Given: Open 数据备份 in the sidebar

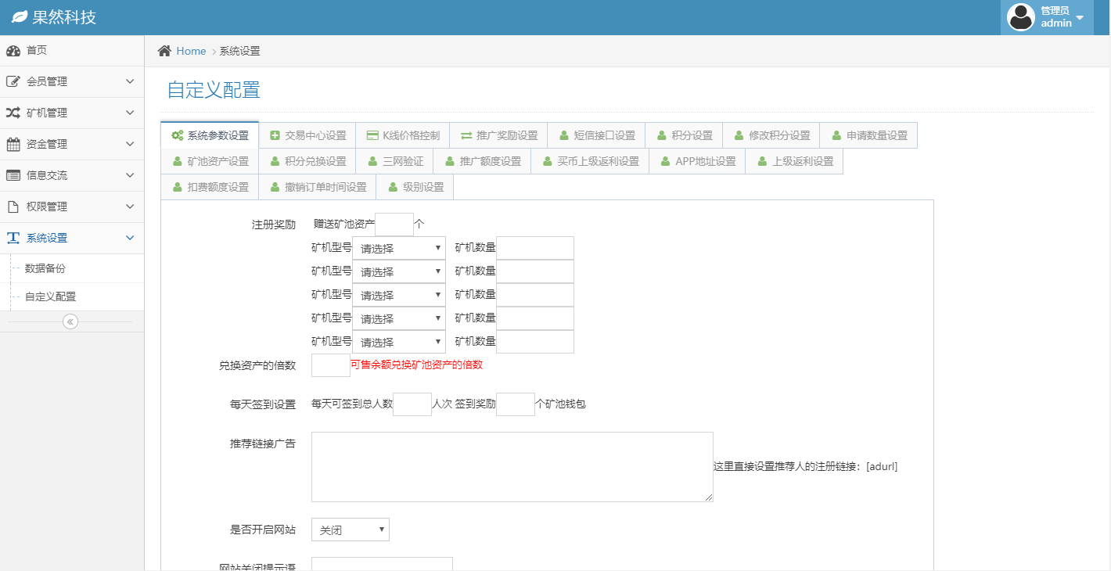Looking at the screenshot, I should [72, 268].
